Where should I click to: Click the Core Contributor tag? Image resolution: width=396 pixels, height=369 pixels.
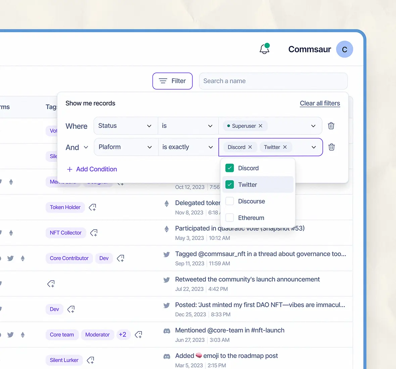point(69,258)
